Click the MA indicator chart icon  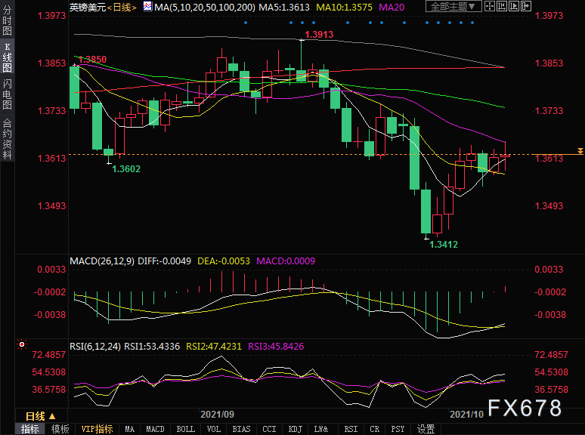[x=147, y=6]
